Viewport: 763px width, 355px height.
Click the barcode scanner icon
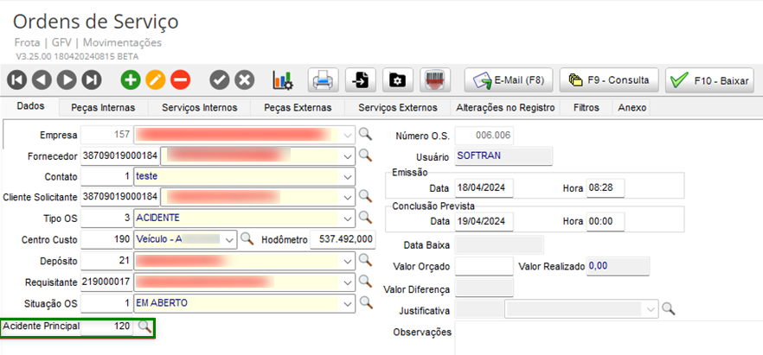point(435,80)
